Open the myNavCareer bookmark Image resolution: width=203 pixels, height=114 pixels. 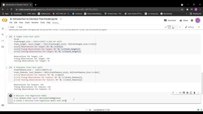pyautogui.click(x=44, y=14)
